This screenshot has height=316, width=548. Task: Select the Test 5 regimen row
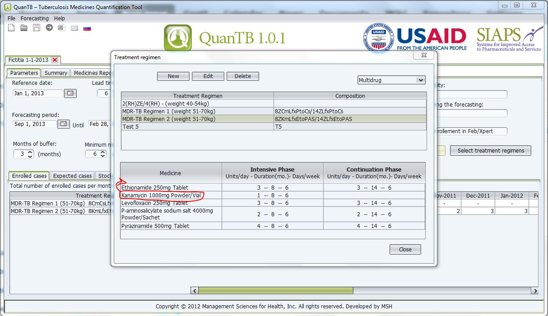(274, 126)
